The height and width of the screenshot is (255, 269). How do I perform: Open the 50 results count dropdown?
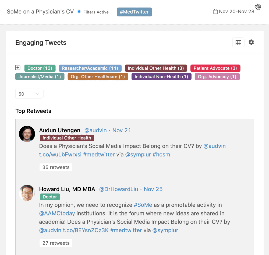29,94
